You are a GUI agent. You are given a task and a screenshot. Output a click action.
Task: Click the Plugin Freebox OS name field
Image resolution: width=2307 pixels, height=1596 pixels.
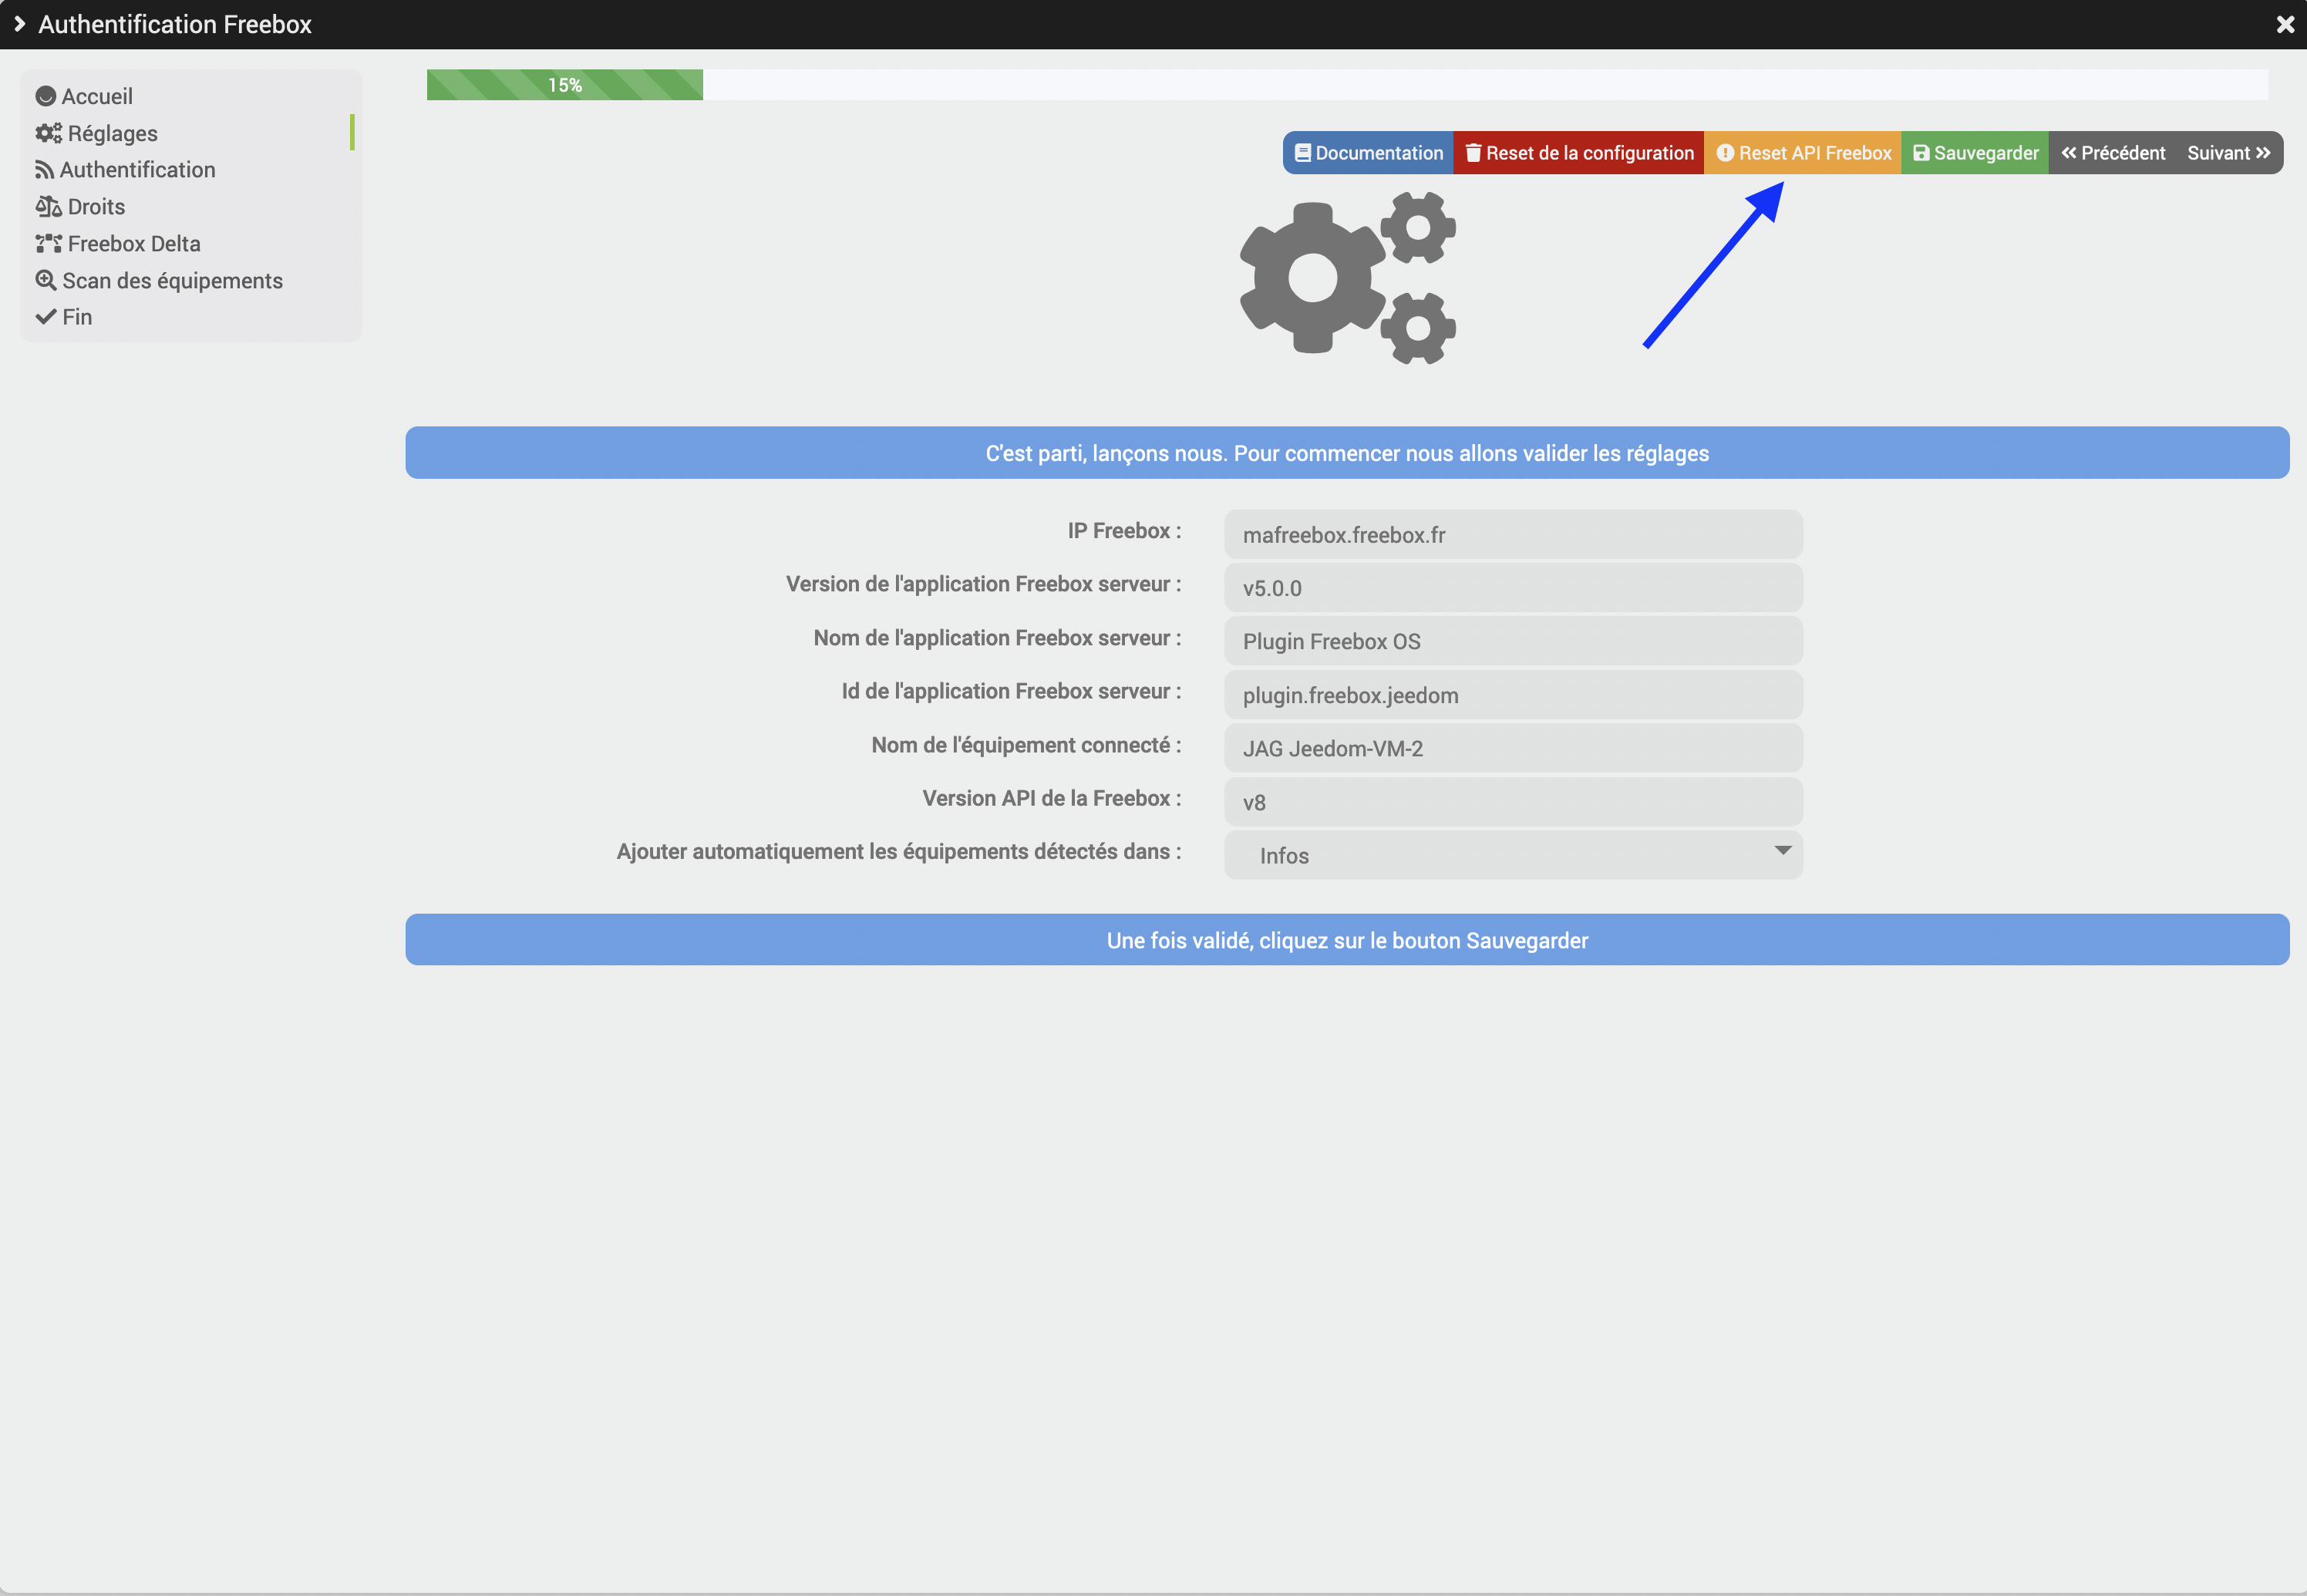(x=1513, y=641)
